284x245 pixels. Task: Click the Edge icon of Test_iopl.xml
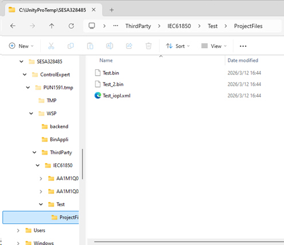pos(98,96)
